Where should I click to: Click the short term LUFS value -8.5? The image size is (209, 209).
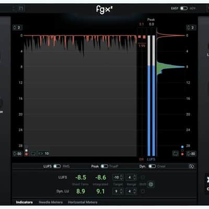[x=81, y=178]
